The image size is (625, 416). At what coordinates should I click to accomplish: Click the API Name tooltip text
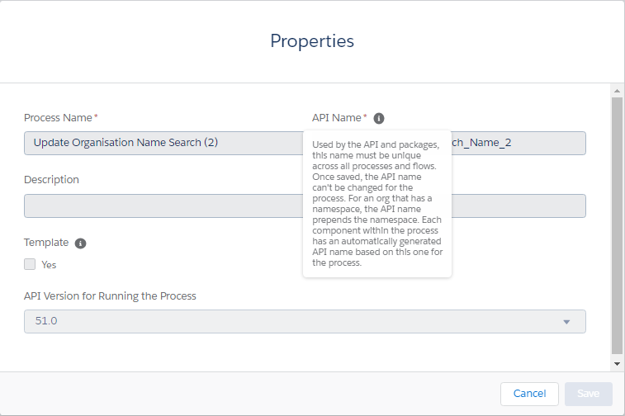coord(377,203)
